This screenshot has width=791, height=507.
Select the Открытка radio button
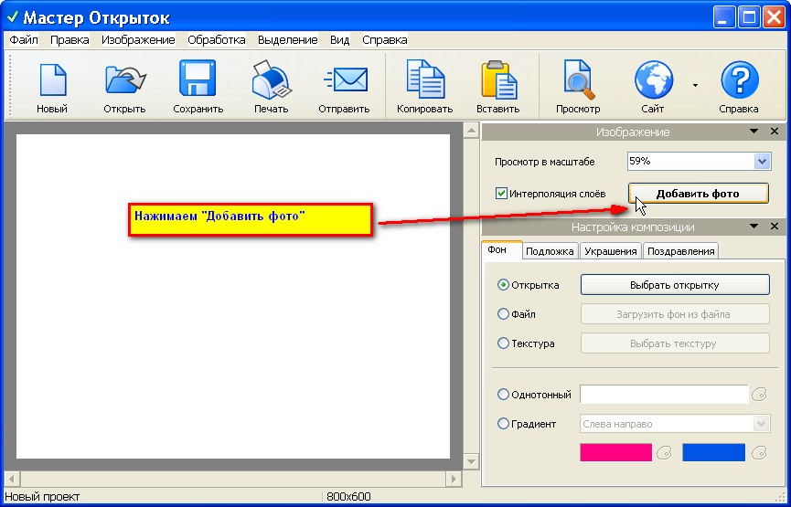tap(503, 285)
